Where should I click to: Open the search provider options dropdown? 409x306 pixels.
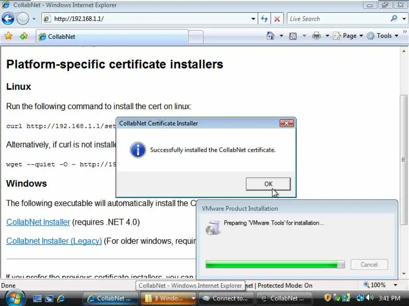tap(404, 19)
